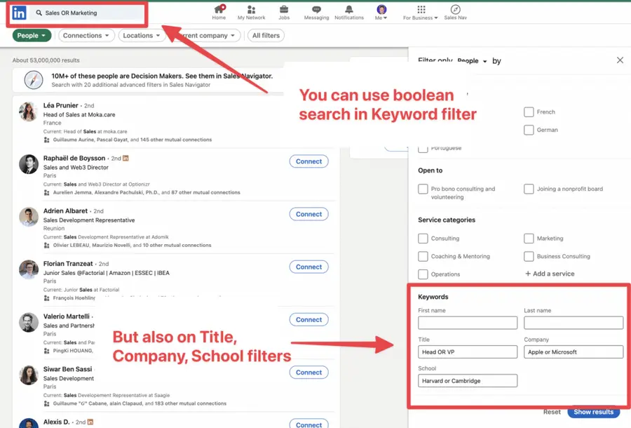Viewport: 631px width, 428px height.
Task: Check Business Consulting service category
Action: [529, 256]
